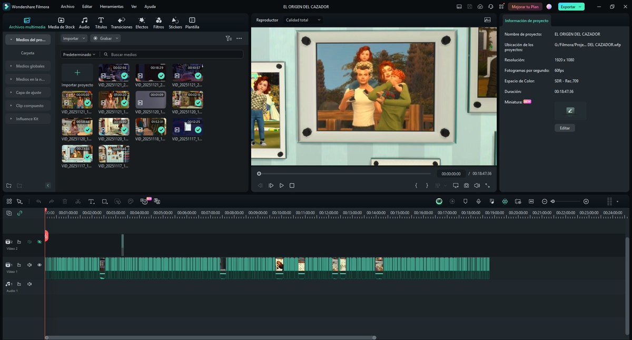Open the Transiciones panel
The height and width of the screenshot is (340, 632).
[121, 21]
